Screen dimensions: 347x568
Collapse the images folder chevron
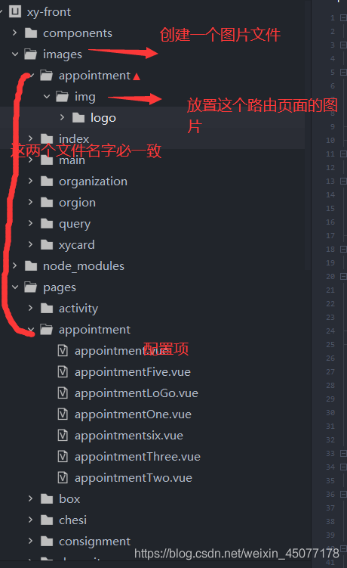(15, 54)
